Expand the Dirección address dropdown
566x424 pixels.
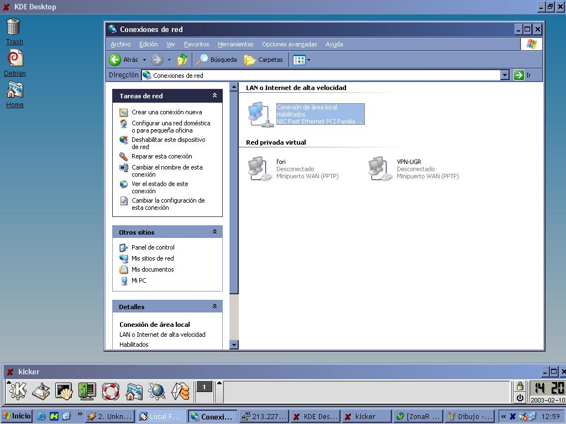click(x=505, y=75)
